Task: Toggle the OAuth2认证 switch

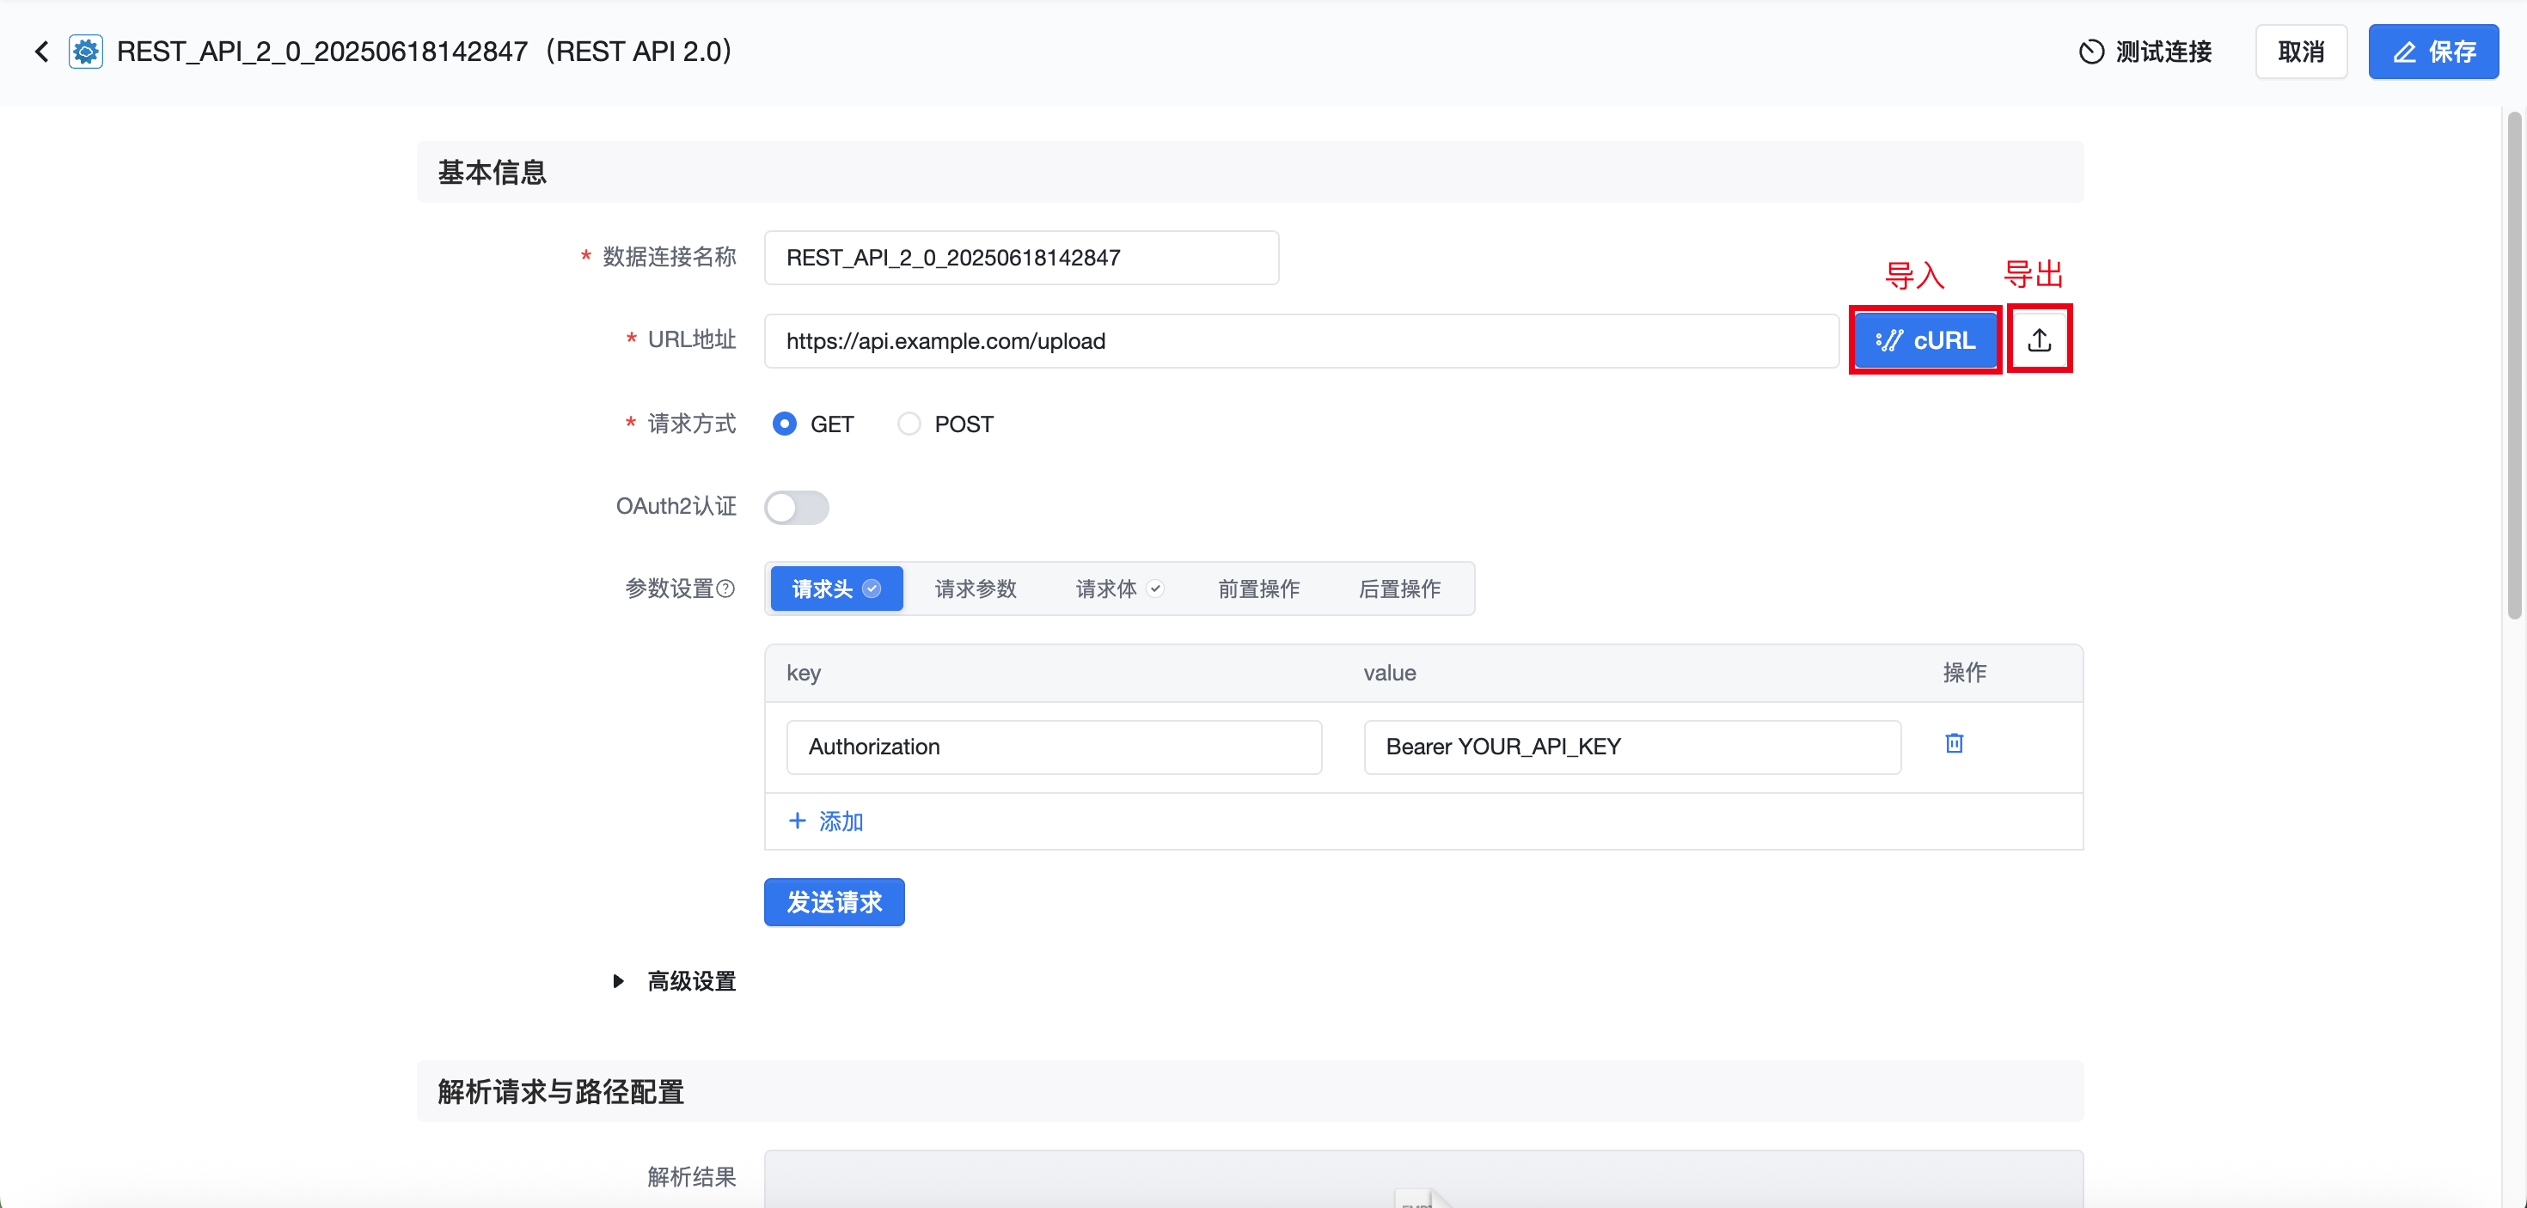Action: [797, 508]
